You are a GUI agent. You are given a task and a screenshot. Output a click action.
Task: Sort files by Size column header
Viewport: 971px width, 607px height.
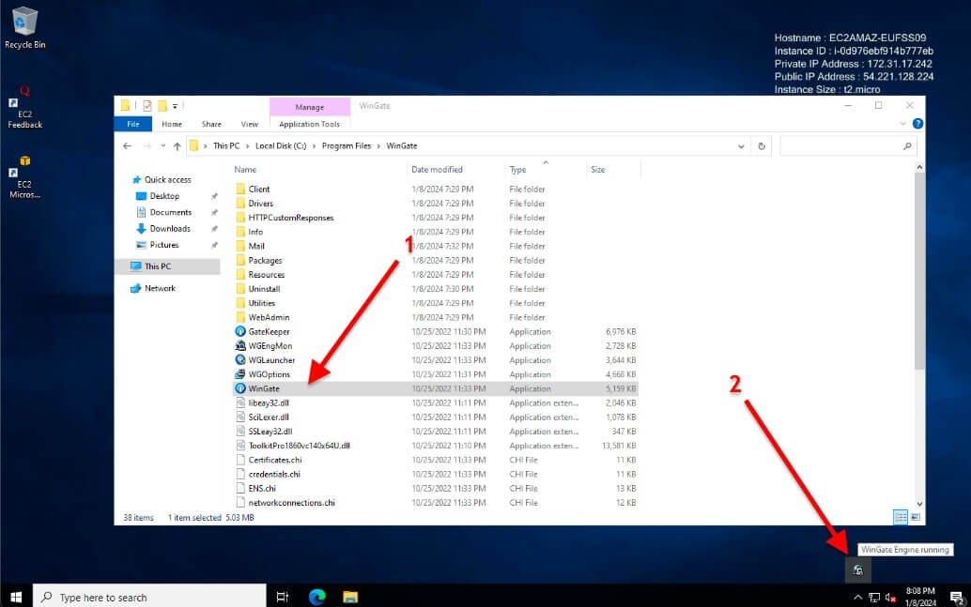coord(597,170)
